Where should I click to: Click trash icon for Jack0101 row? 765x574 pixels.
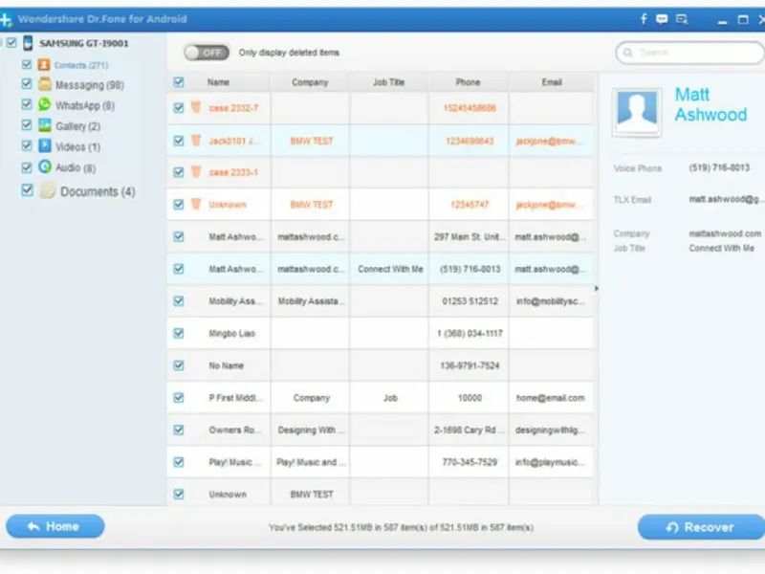click(x=196, y=141)
